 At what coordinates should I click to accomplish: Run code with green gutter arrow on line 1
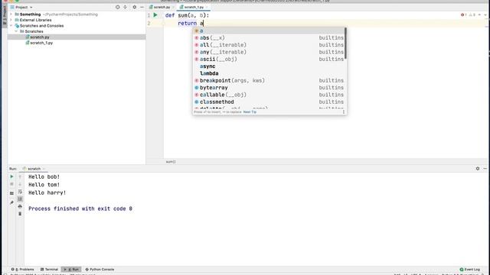155,15
